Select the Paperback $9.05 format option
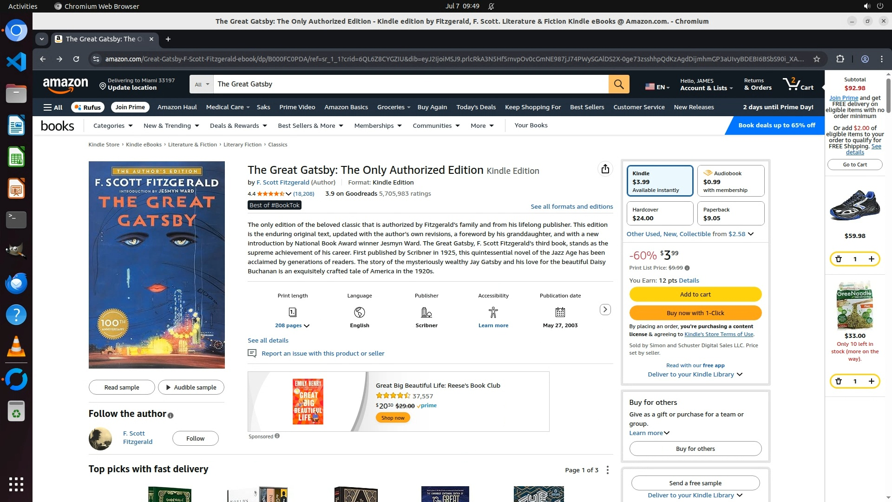The height and width of the screenshot is (502, 892). point(730,214)
